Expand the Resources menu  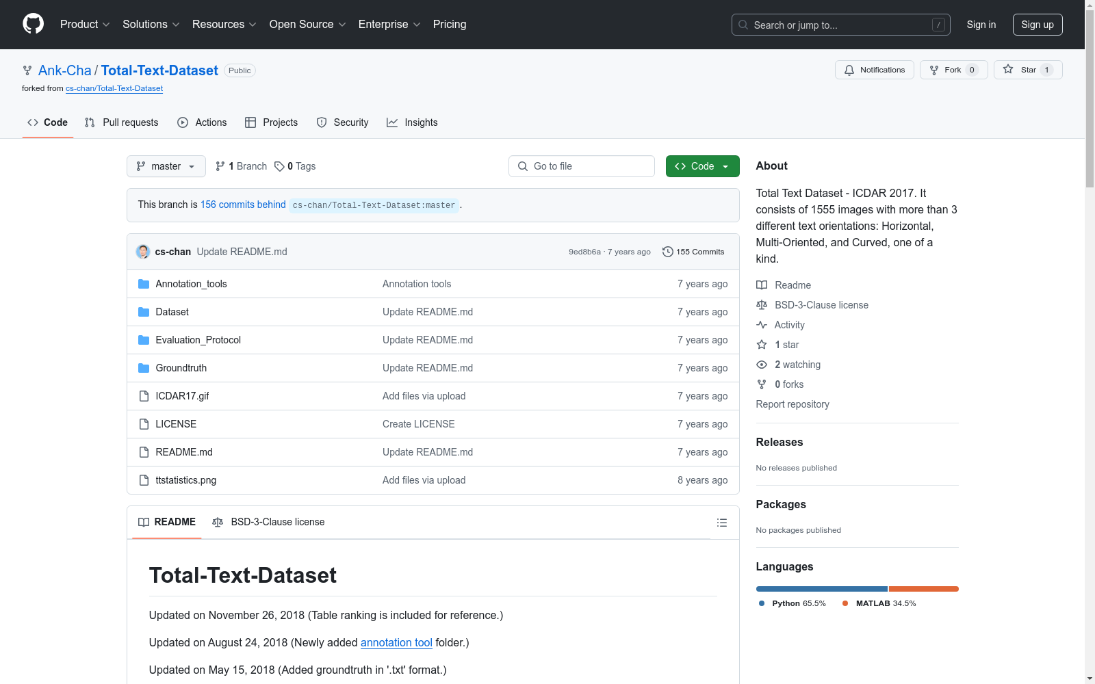click(224, 24)
